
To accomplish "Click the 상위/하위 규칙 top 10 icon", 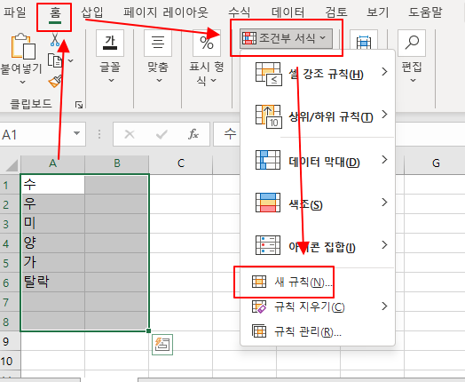I will pos(268,116).
